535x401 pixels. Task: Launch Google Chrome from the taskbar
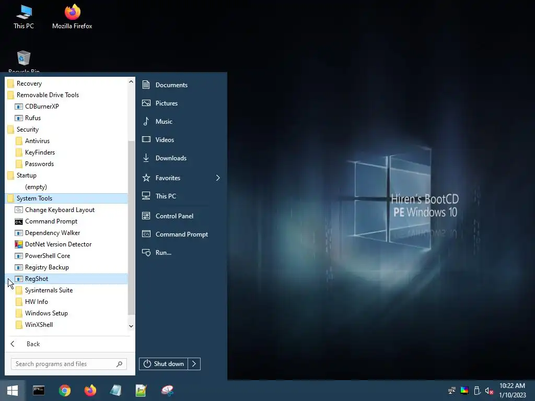64,391
